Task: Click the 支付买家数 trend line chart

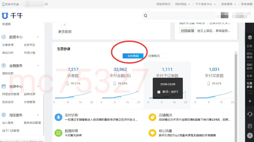Action: 214,95
